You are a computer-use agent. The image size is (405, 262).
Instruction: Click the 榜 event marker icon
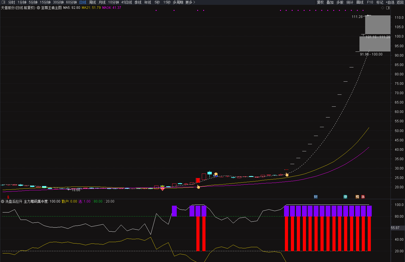[x=357, y=197]
